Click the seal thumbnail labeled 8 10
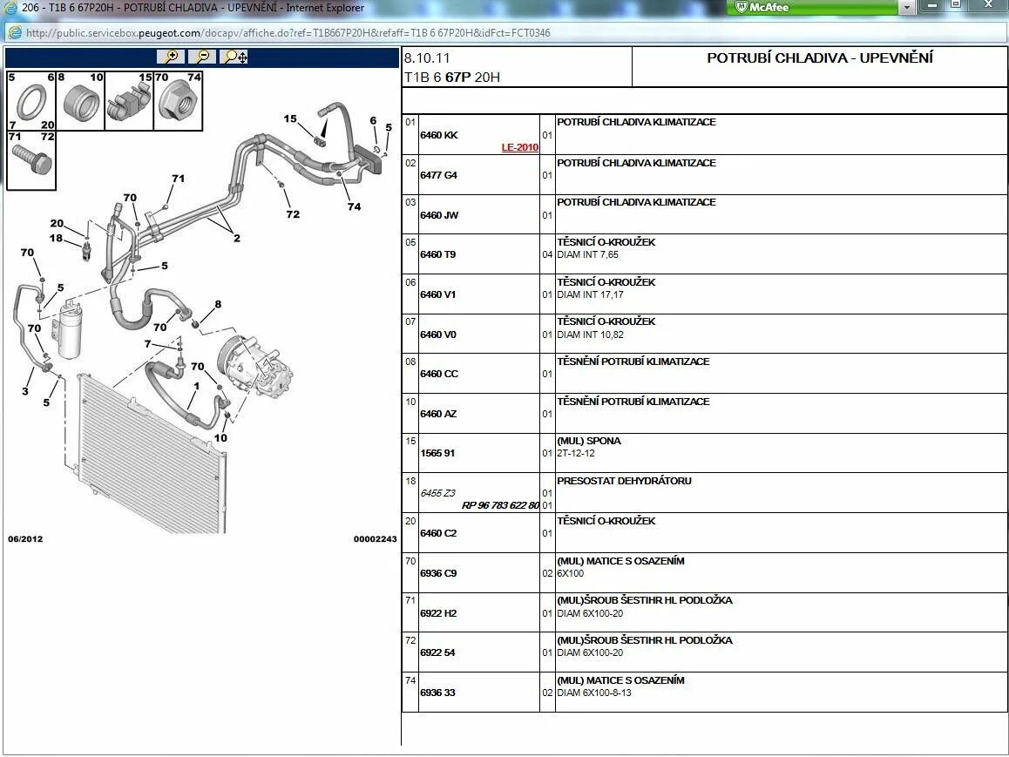This screenshot has height=757, width=1009. tap(80, 101)
